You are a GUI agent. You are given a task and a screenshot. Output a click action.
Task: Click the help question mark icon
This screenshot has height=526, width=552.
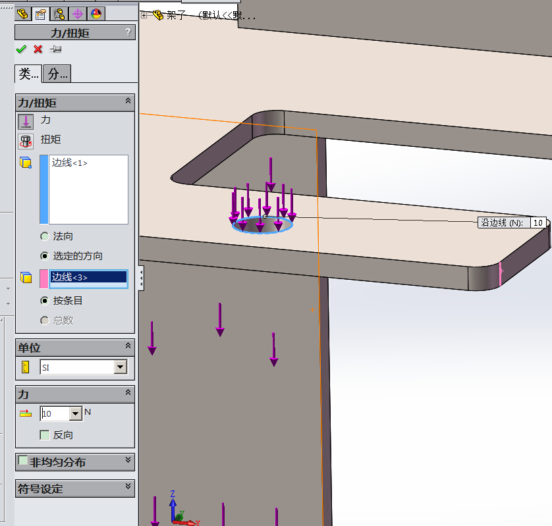pyautogui.click(x=128, y=32)
